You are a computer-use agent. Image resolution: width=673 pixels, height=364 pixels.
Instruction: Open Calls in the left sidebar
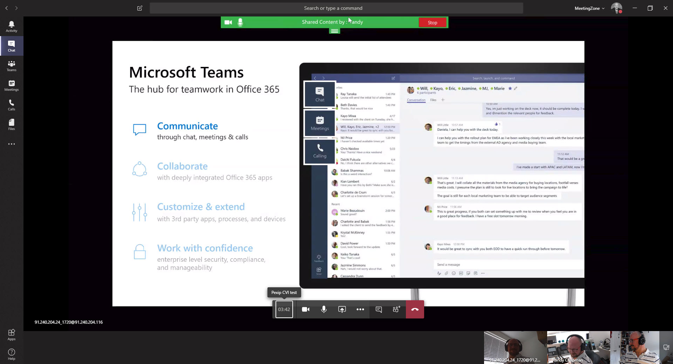[12, 105]
